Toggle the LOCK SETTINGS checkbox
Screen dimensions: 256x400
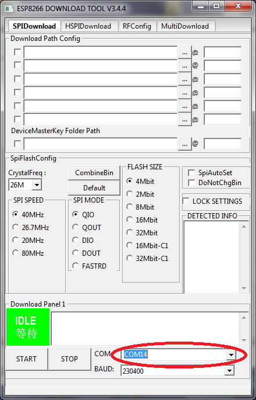point(186,201)
